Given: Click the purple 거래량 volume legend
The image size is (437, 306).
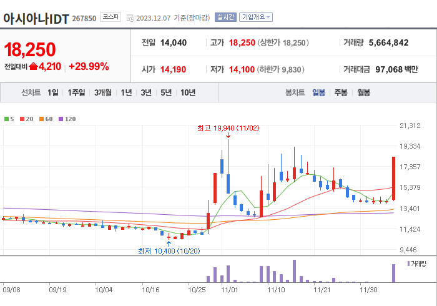Looking at the screenshot, I should tap(417, 264).
